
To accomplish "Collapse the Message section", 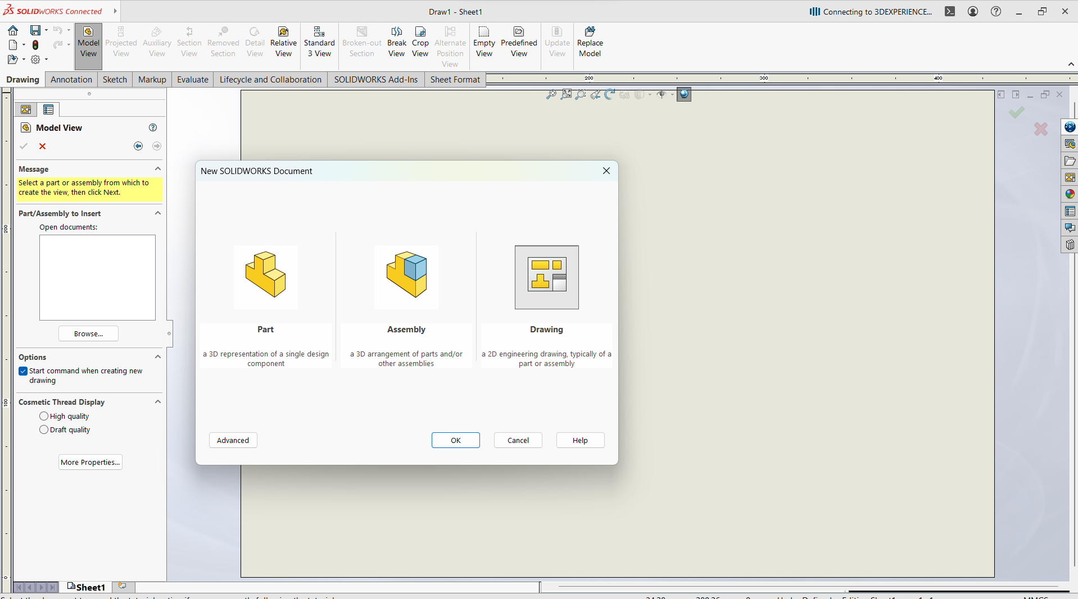I will (158, 169).
